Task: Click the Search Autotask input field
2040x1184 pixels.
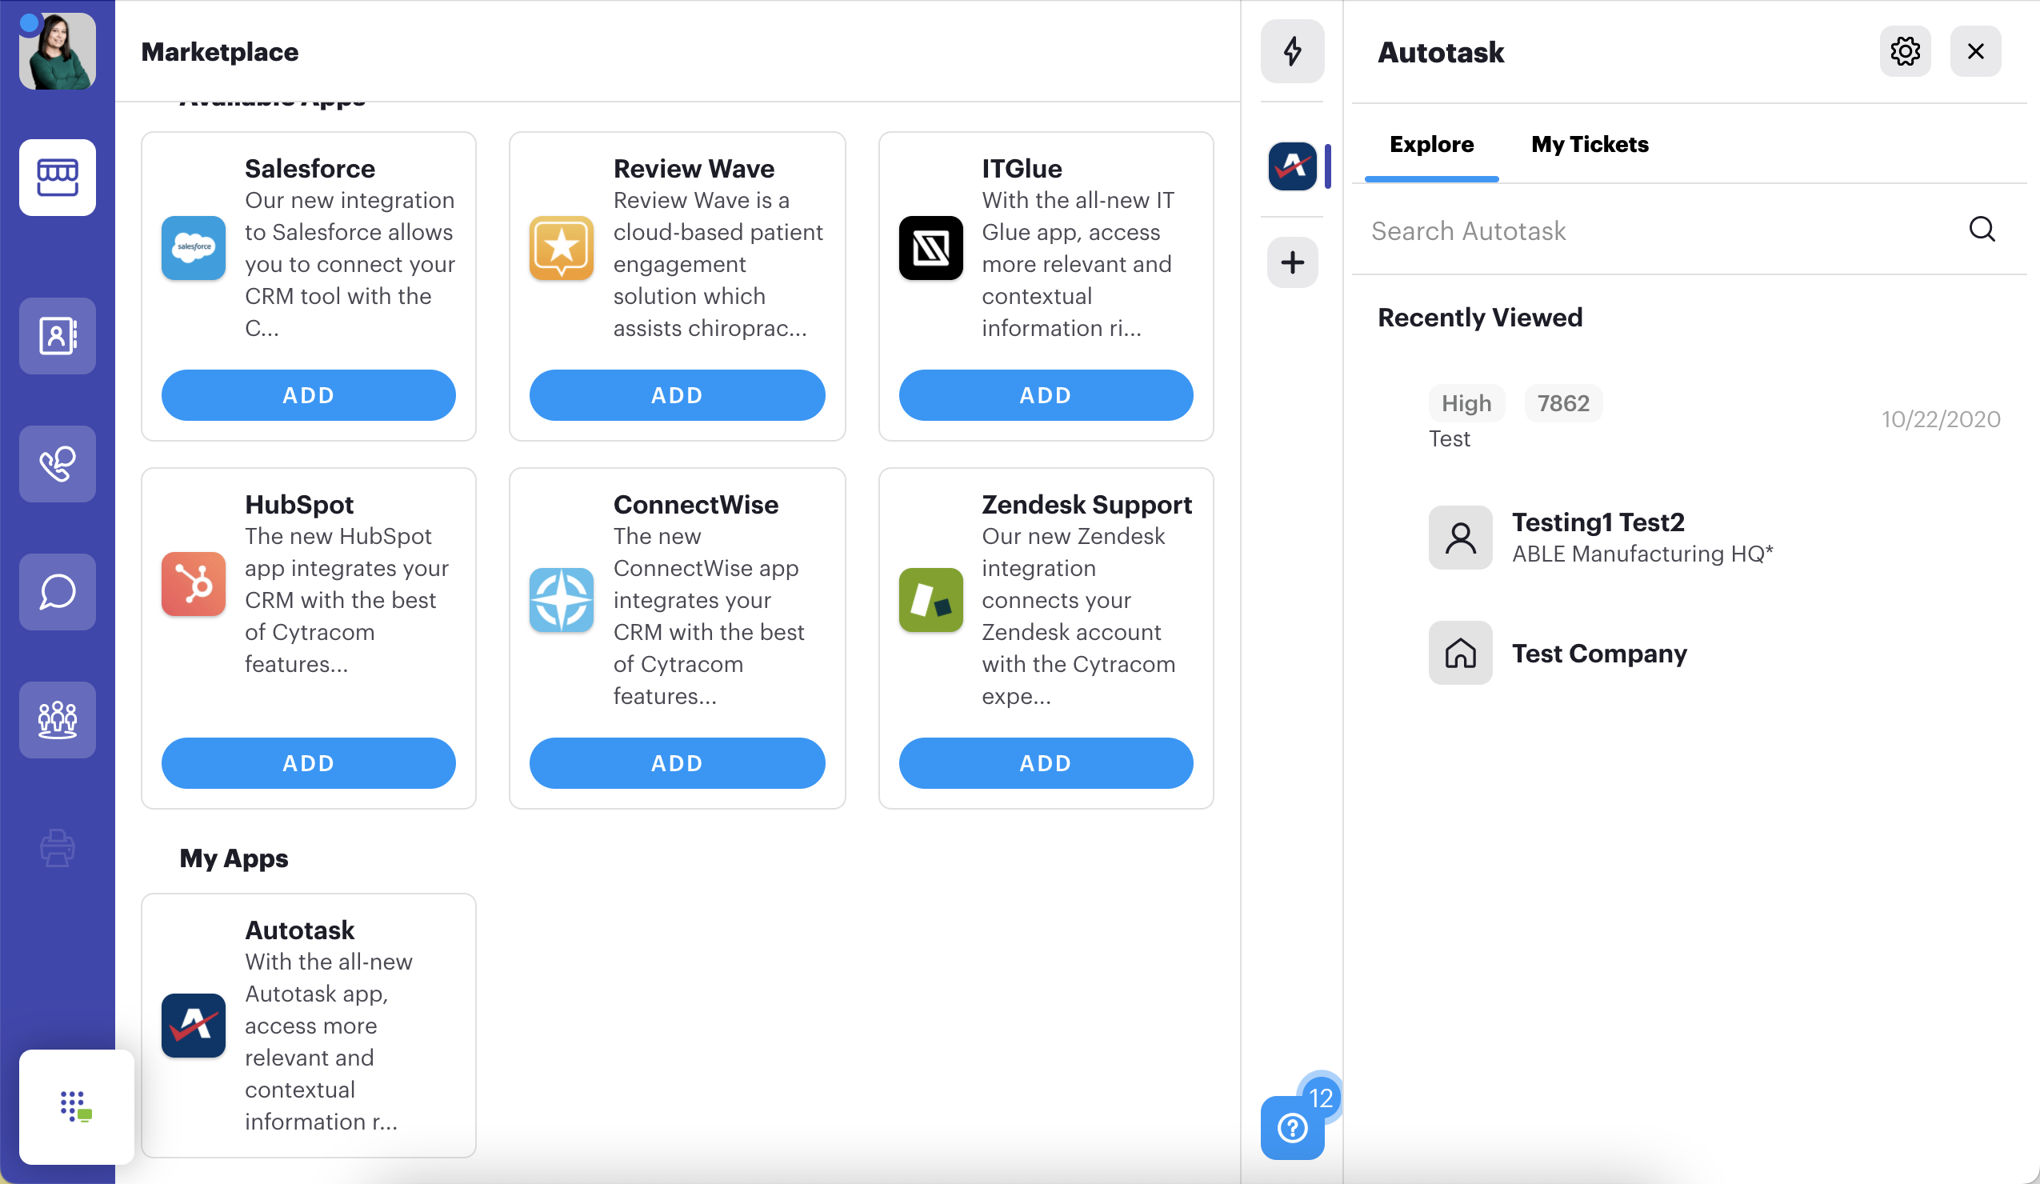Action: tap(1668, 230)
